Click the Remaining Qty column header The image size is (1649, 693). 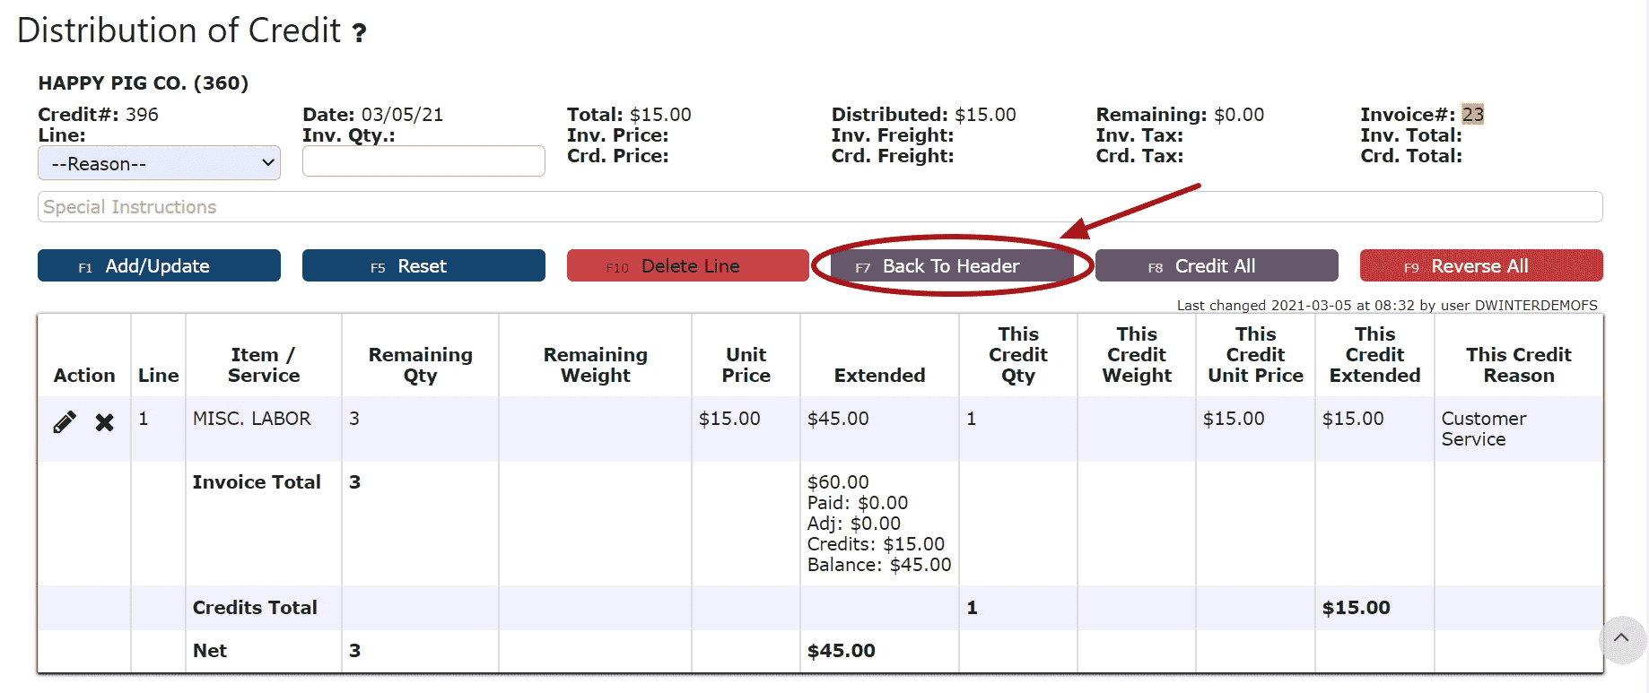pos(420,365)
